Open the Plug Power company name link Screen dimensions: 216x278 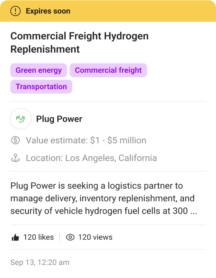(x=59, y=119)
